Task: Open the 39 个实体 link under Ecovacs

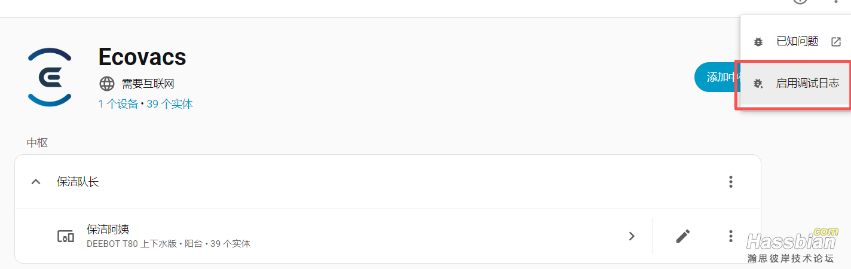Action: click(x=170, y=104)
